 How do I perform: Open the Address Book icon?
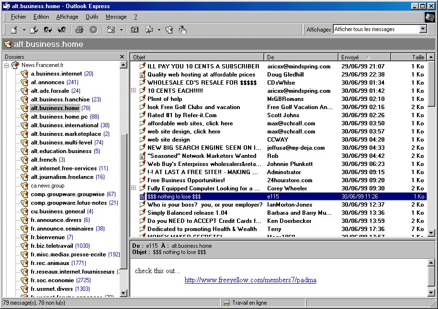[x=135, y=30]
